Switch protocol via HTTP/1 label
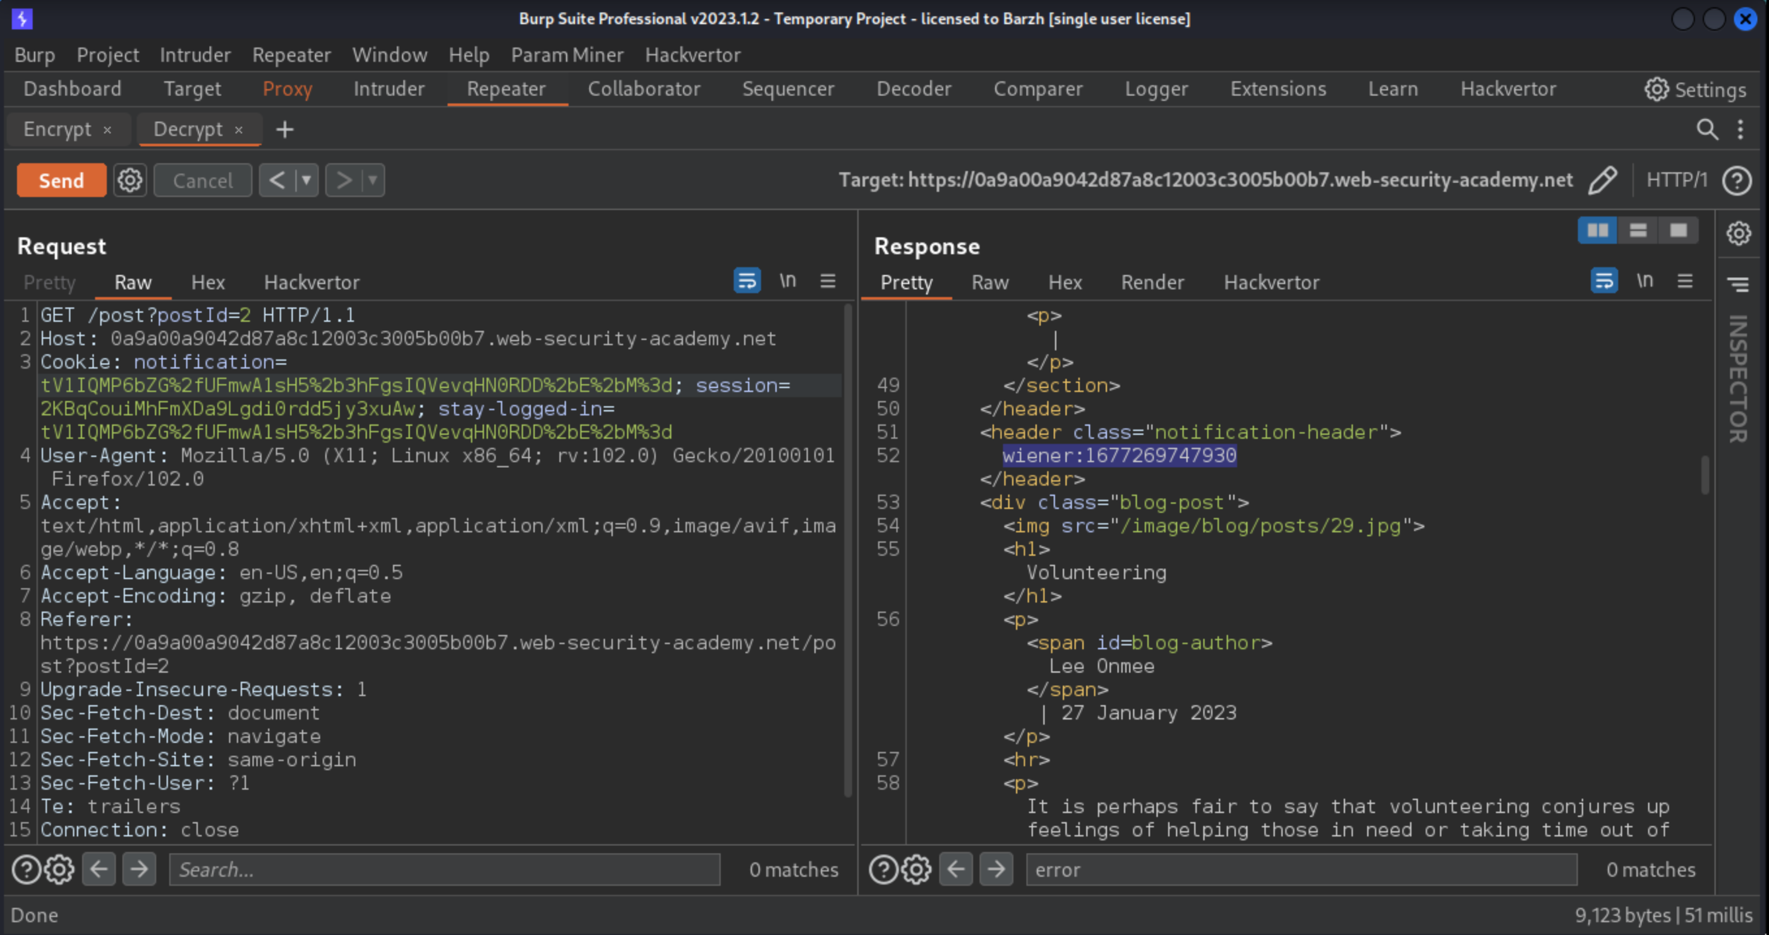1769x935 pixels. [1676, 180]
